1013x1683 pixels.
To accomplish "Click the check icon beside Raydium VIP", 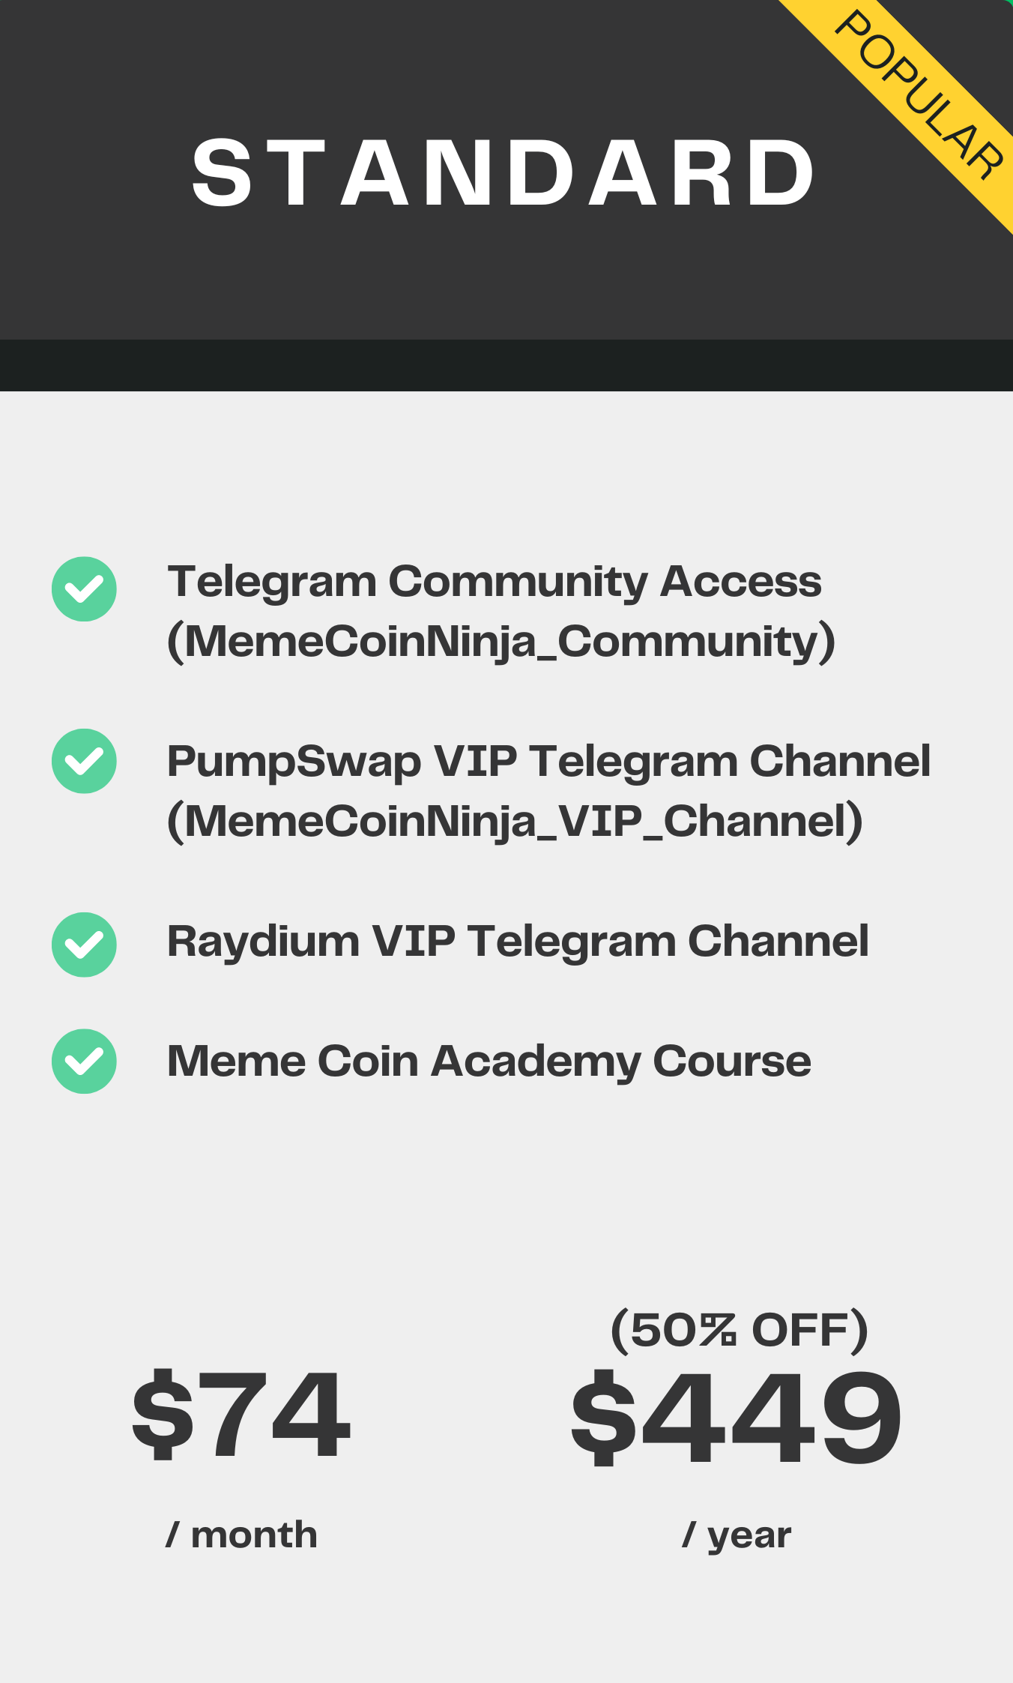I will tap(84, 945).
